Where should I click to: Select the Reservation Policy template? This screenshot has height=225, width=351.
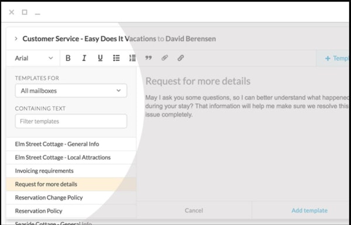click(x=71, y=211)
